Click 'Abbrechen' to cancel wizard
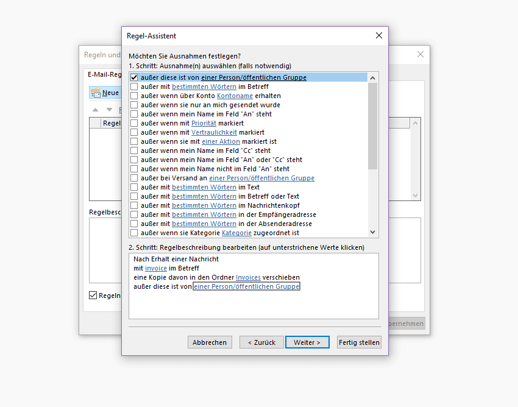 point(210,342)
